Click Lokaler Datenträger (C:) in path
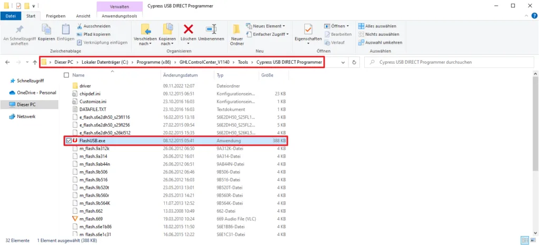The height and width of the screenshot is (245, 539). [x=105, y=62]
